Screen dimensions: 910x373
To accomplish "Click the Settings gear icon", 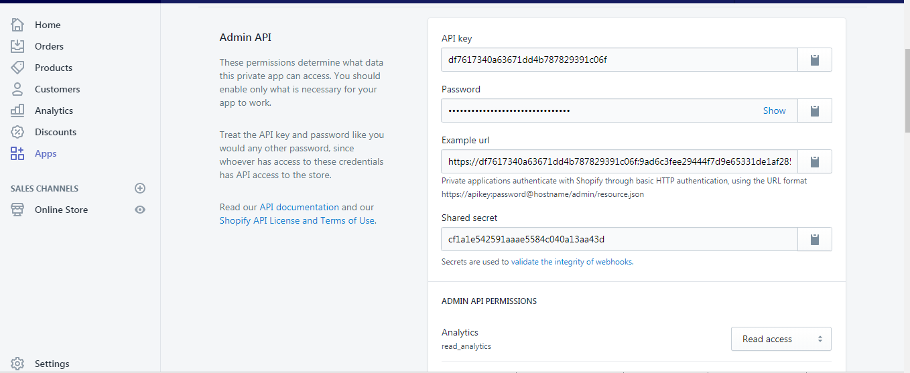I will 17,364.
